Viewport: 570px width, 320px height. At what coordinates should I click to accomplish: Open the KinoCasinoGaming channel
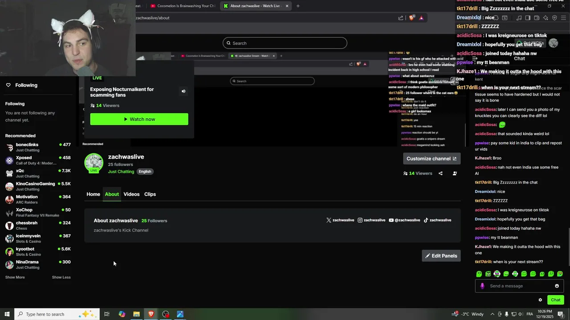[x=38, y=186]
